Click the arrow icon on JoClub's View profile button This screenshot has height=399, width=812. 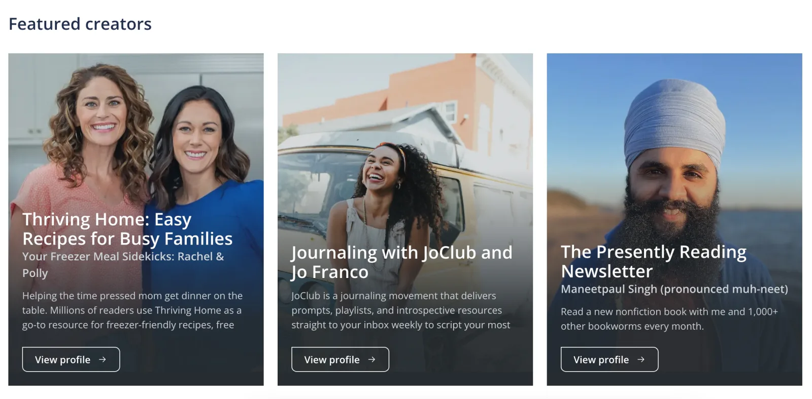coord(372,360)
